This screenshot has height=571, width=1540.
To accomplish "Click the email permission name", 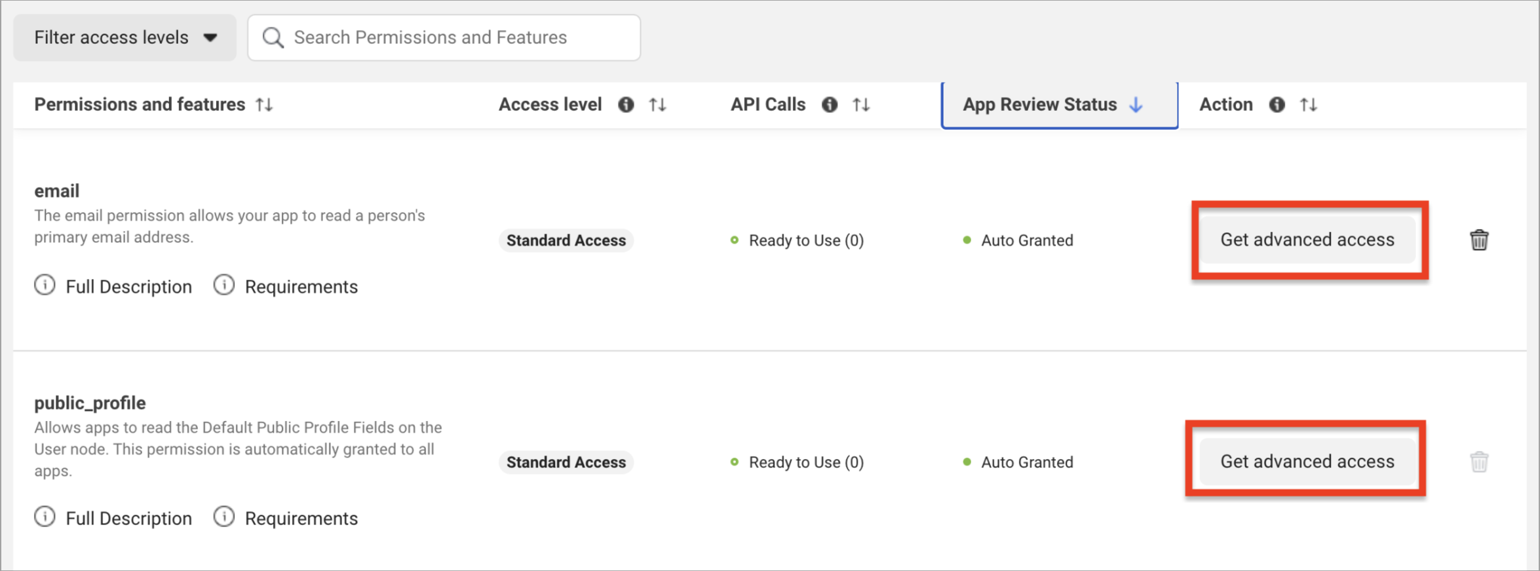I will point(57,191).
